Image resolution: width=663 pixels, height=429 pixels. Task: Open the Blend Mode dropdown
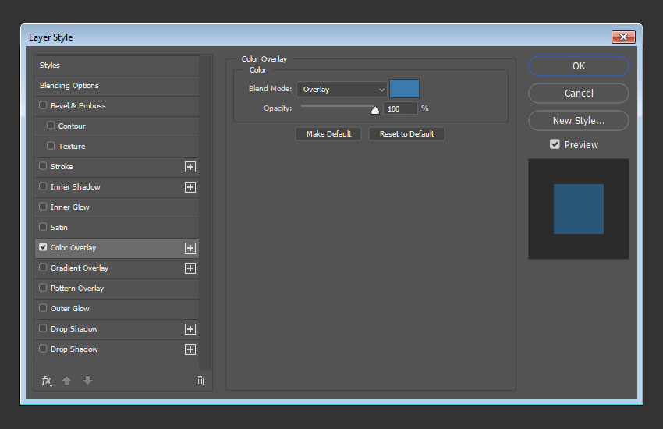click(342, 89)
